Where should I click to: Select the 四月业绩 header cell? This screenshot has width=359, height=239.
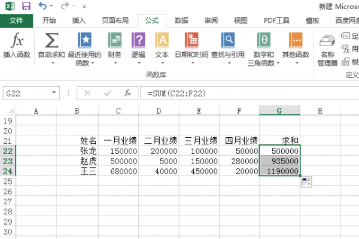(239, 140)
